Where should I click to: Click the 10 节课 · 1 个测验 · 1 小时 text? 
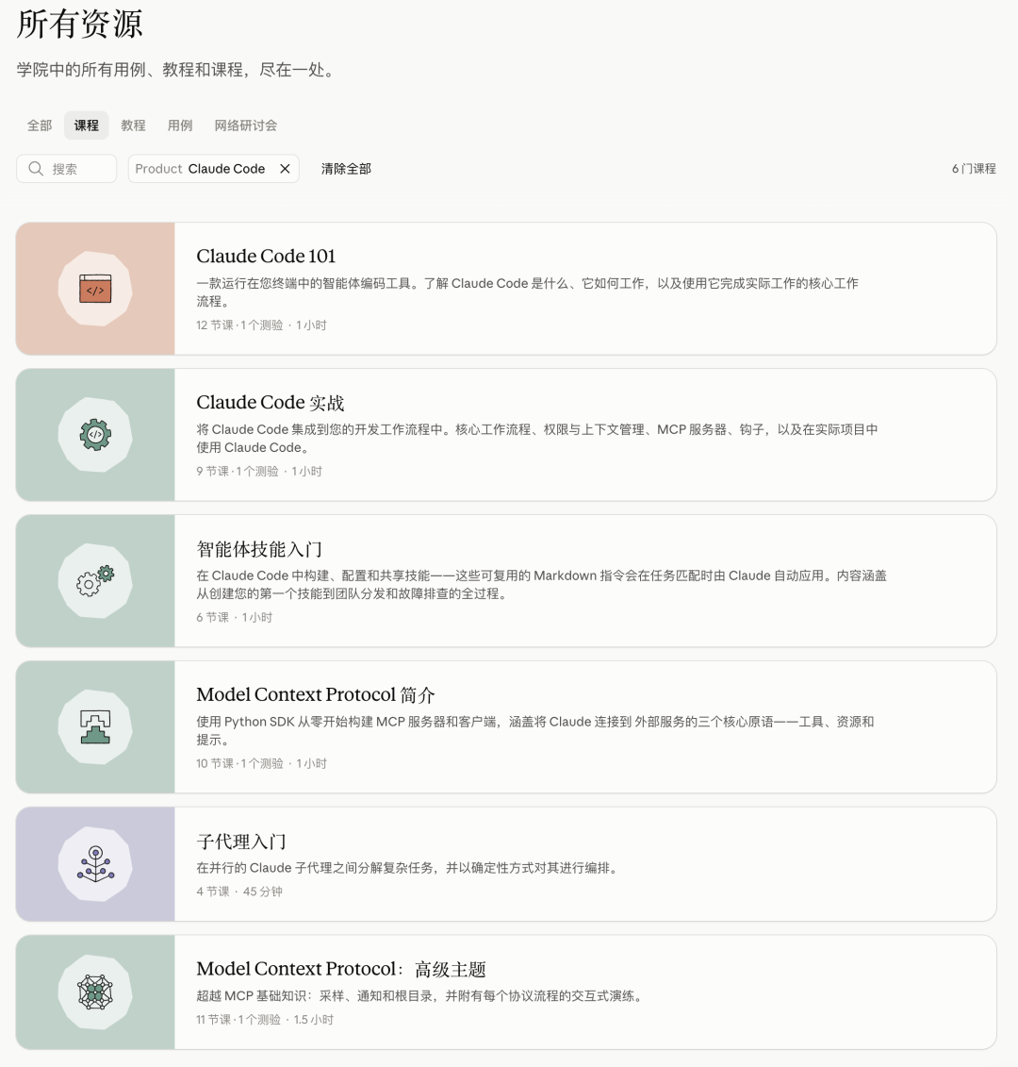tap(261, 763)
